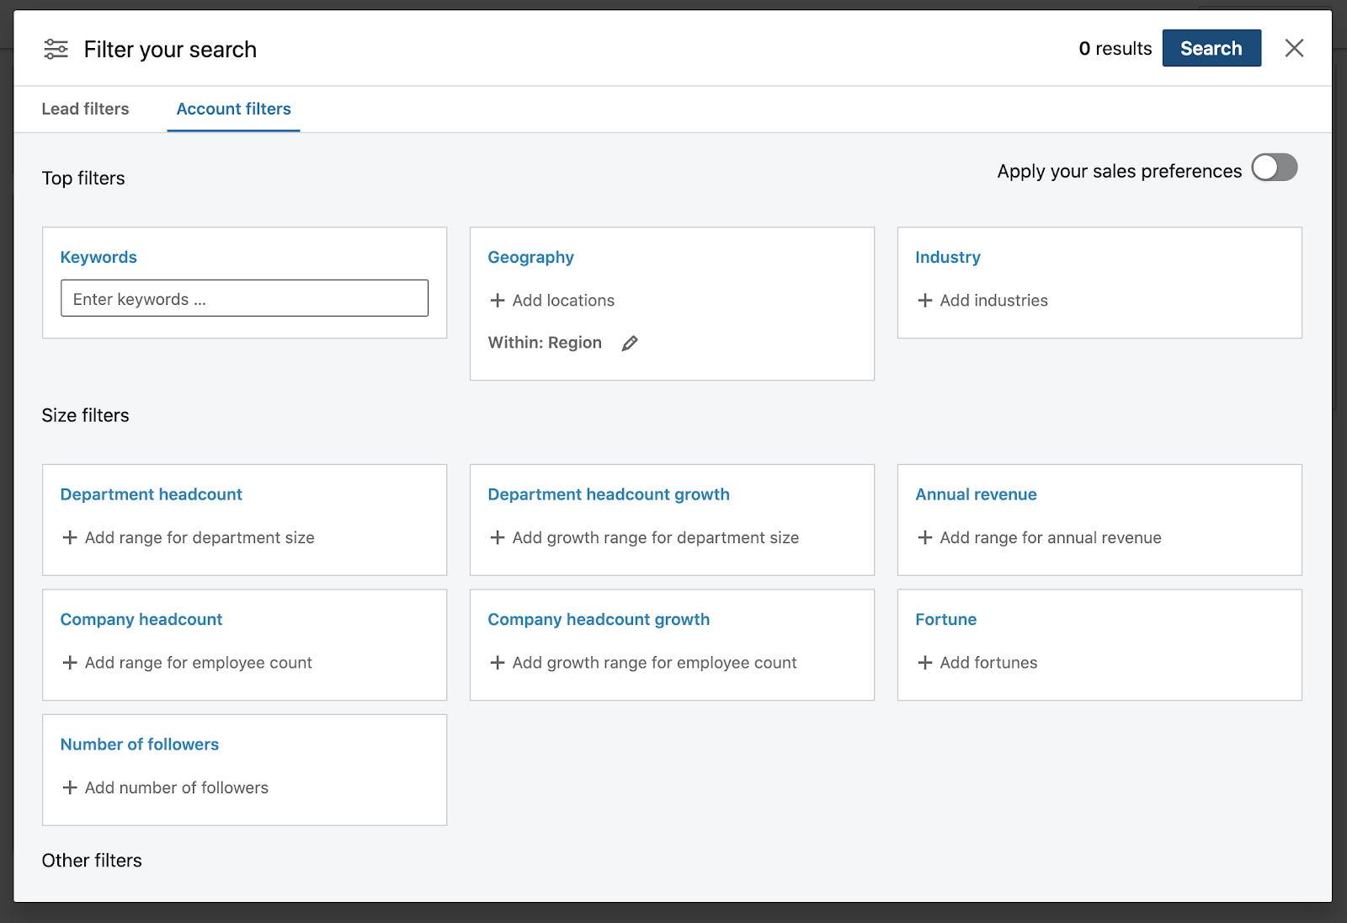Open the Keywords filter heading
The width and height of the screenshot is (1347, 923).
[x=98, y=257]
